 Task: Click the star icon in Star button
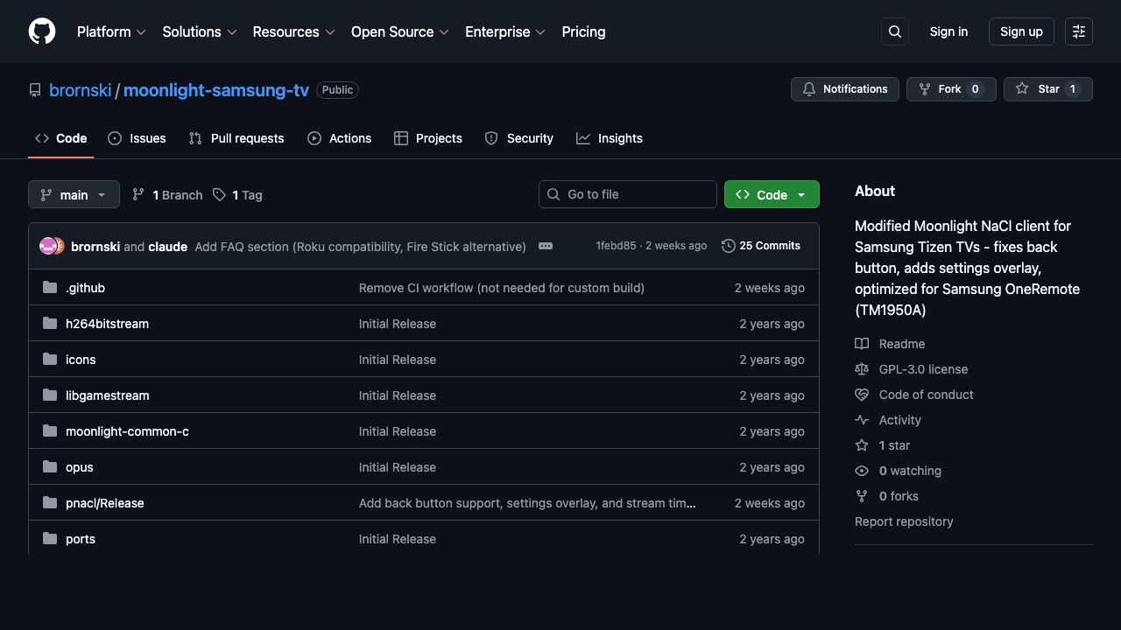coord(1022,89)
